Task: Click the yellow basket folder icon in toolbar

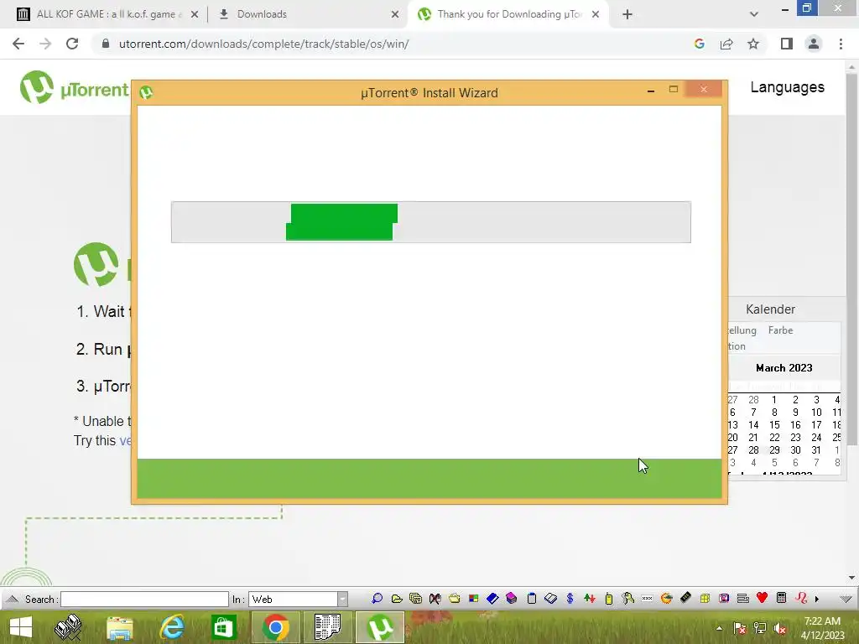Action: [454, 599]
